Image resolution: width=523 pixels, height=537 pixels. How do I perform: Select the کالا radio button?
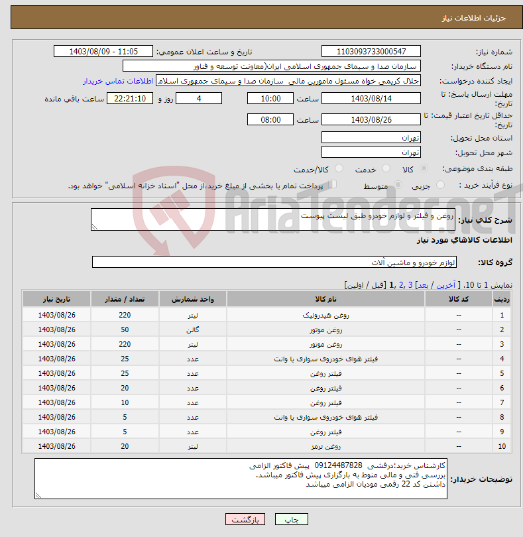(424, 168)
